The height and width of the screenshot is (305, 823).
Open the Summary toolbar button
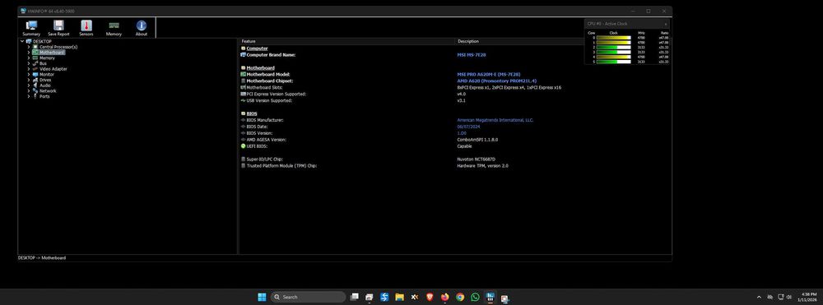tap(31, 28)
